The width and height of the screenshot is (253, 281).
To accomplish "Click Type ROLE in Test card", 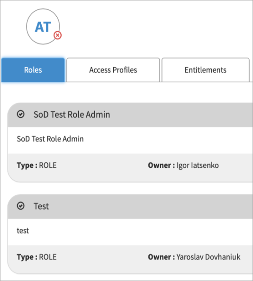I will click(37, 257).
